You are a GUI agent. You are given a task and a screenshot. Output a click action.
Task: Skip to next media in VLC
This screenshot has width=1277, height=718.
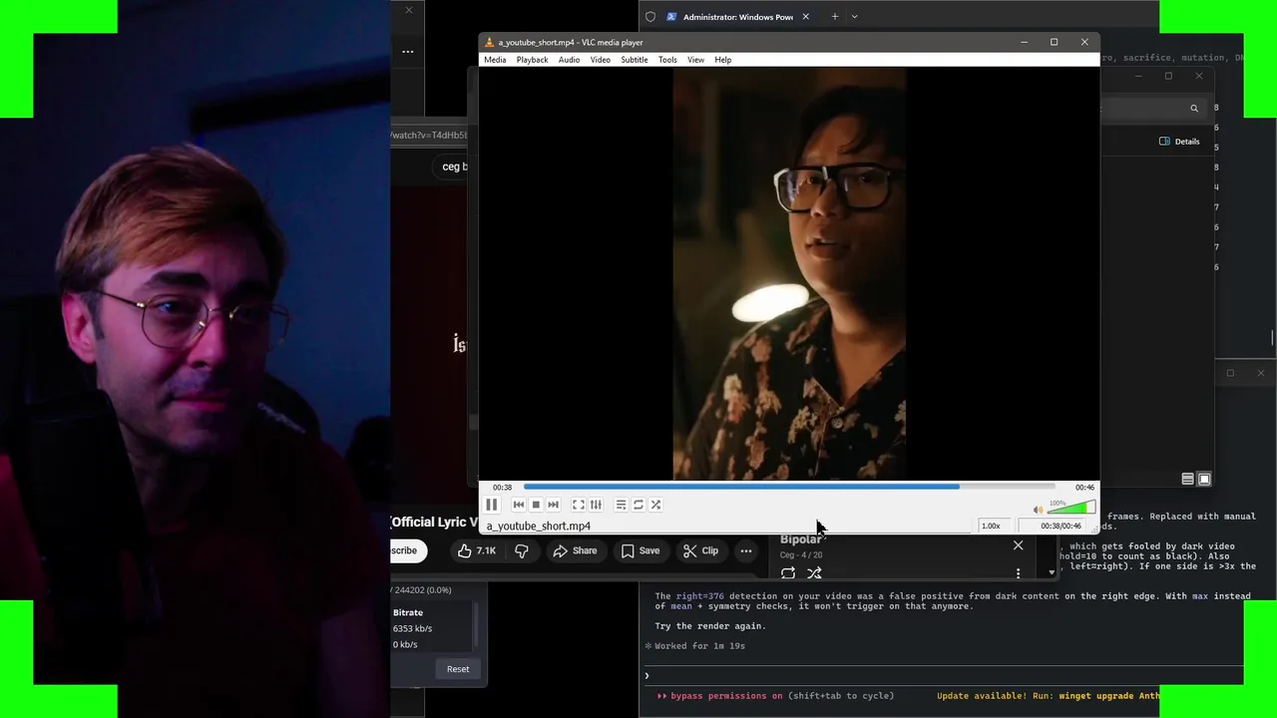click(553, 505)
